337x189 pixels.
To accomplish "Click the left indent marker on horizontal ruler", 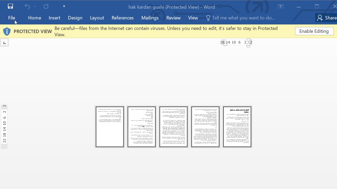I will tap(225, 44).
